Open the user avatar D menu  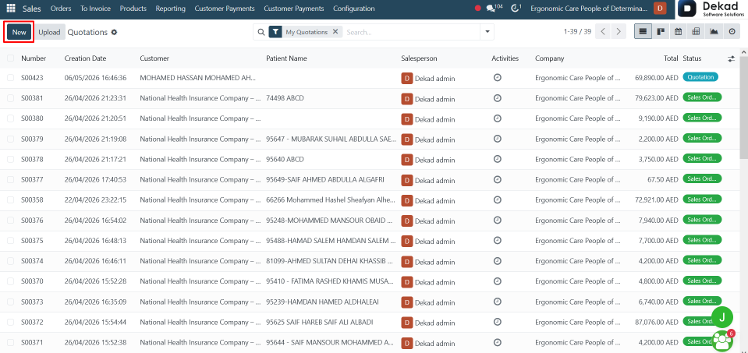(x=660, y=9)
